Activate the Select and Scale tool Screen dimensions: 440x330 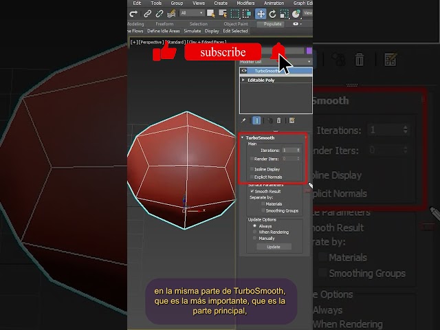tap(284, 14)
